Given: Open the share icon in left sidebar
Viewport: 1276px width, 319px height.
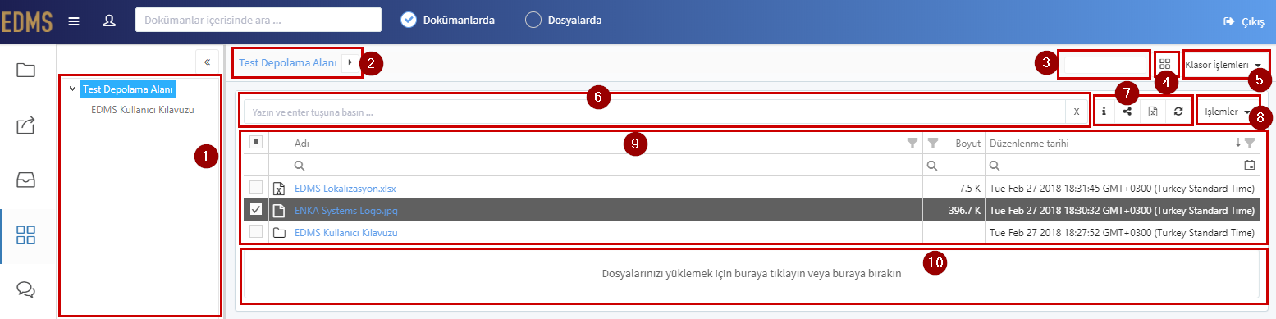Looking at the screenshot, I should (26, 125).
